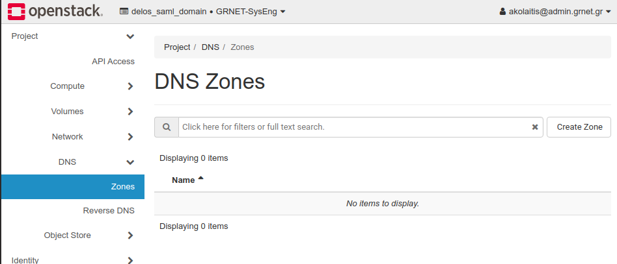Click the OpenStack logo
617x264 pixels.
(x=55, y=12)
